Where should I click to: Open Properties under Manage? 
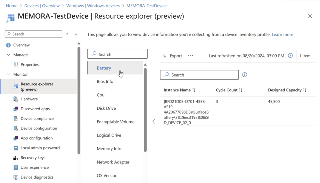29,64
